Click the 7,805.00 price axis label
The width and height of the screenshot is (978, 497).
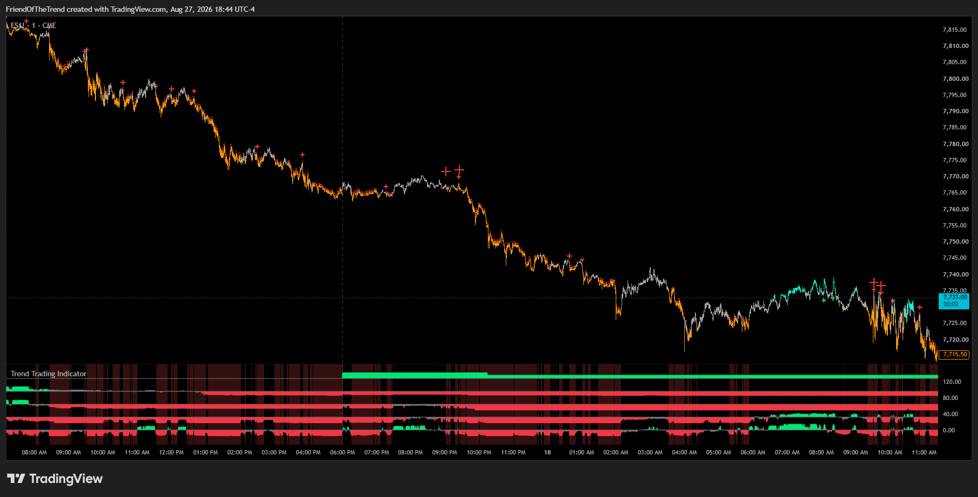[955, 62]
